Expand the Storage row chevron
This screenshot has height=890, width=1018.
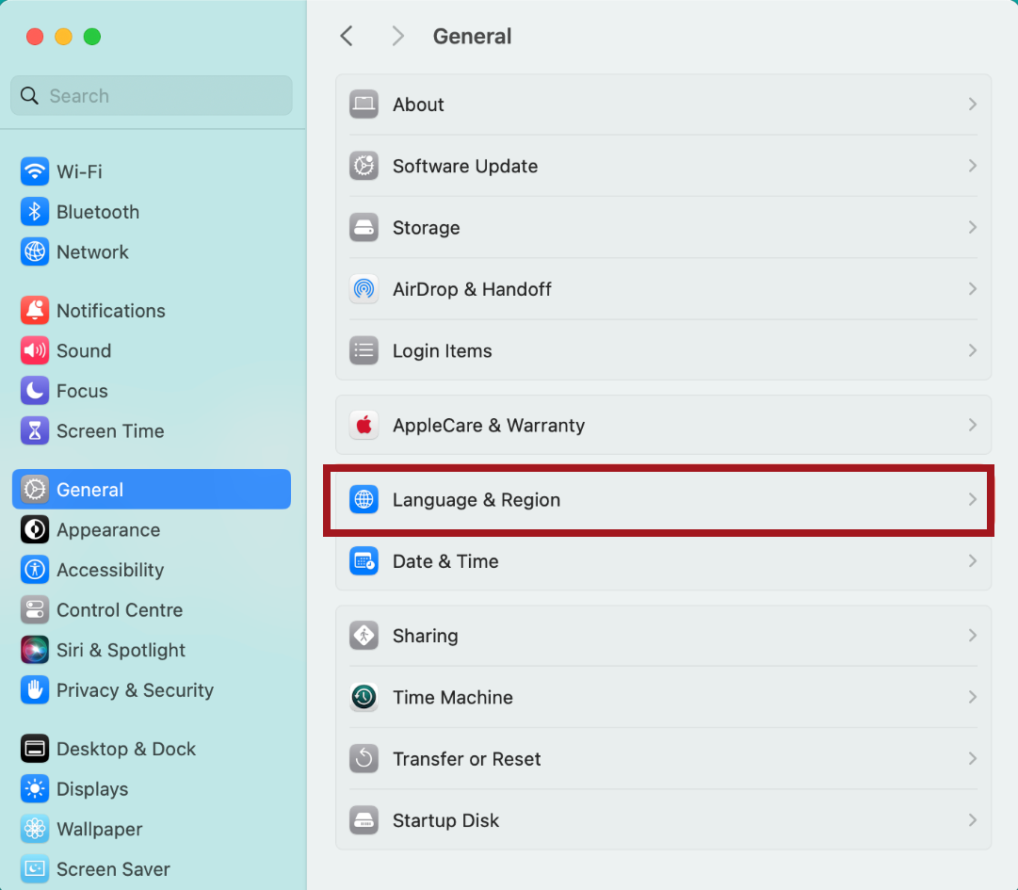tap(972, 227)
